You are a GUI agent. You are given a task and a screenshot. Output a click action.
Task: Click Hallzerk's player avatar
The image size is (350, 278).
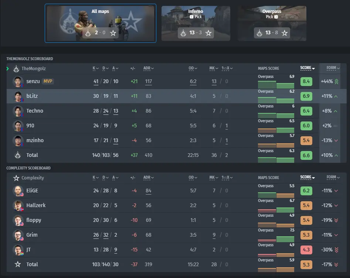18,205
